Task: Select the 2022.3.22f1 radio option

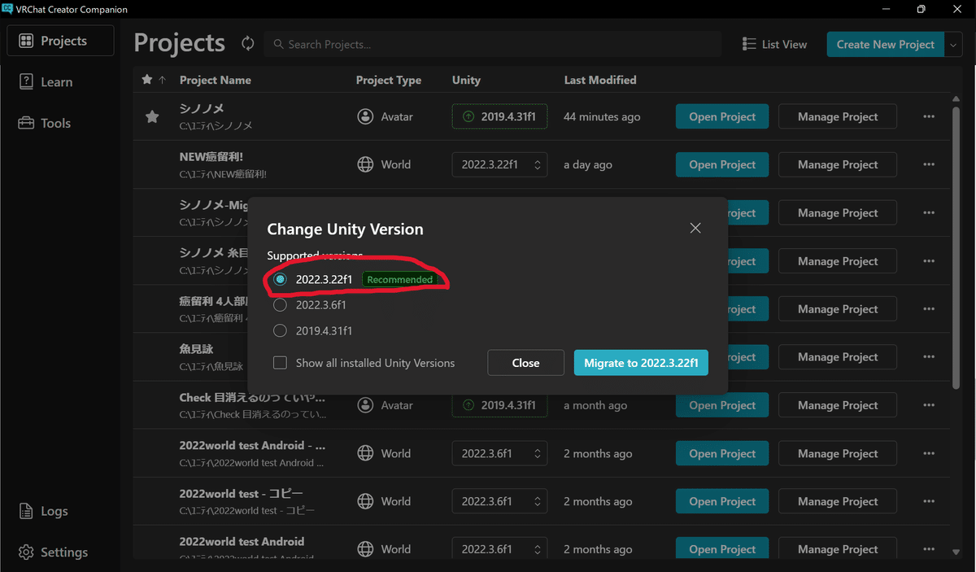Action: (280, 279)
